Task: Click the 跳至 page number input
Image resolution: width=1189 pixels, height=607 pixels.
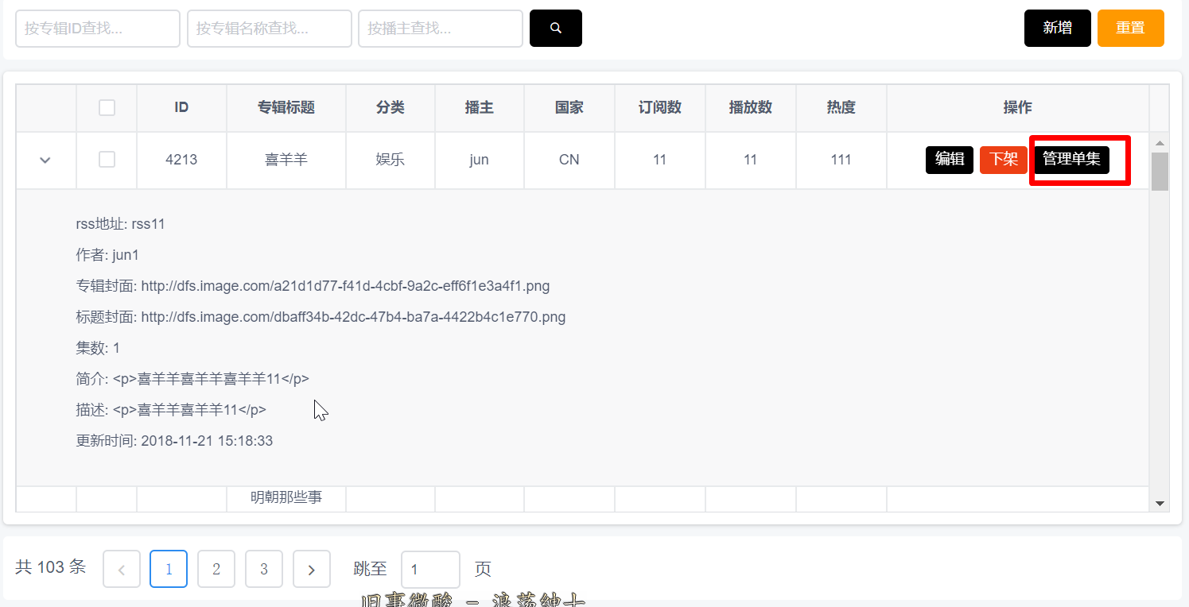Action: coord(430,569)
